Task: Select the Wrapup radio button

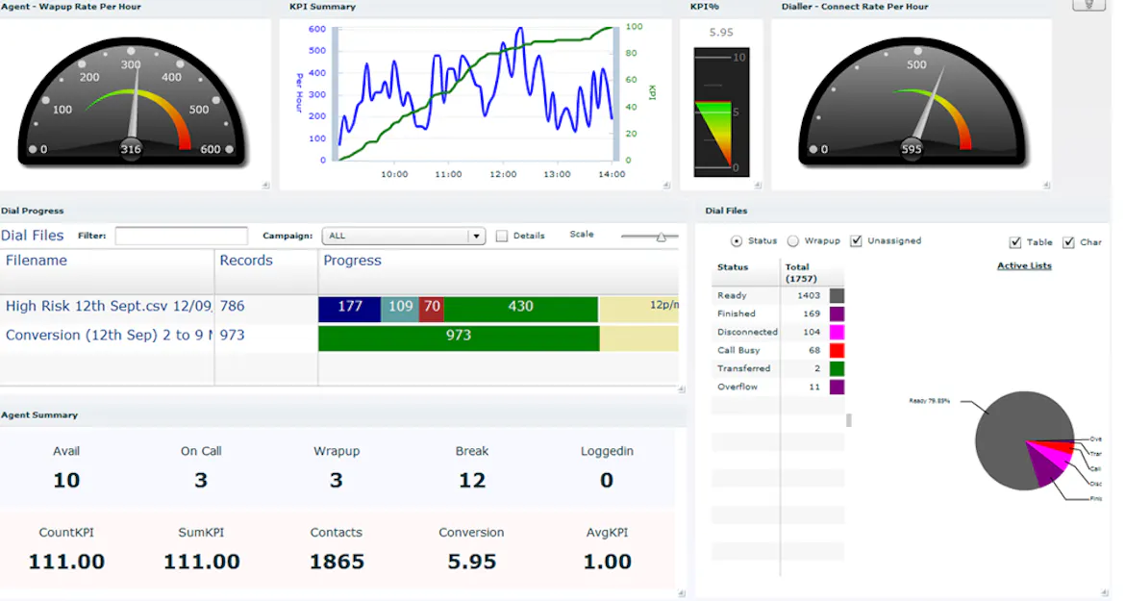Action: (793, 241)
